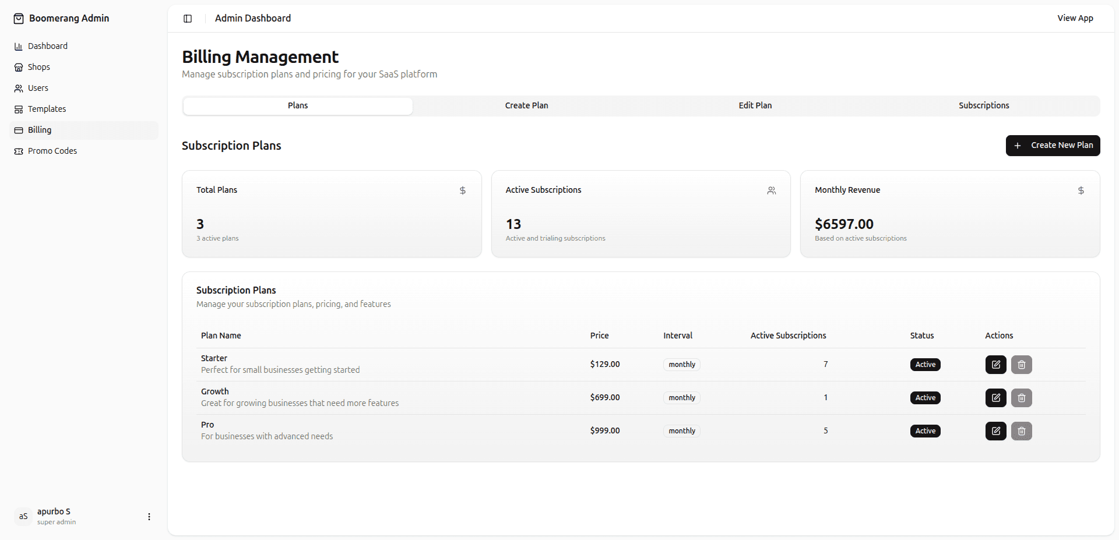Open Templates in the sidebar

pos(84,110)
